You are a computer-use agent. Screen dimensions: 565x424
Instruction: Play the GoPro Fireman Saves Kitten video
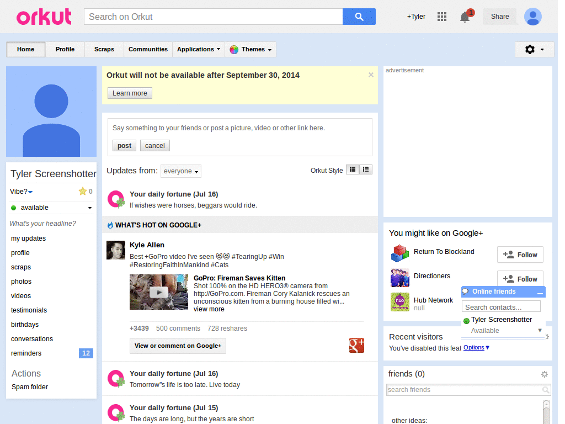click(159, 292)
